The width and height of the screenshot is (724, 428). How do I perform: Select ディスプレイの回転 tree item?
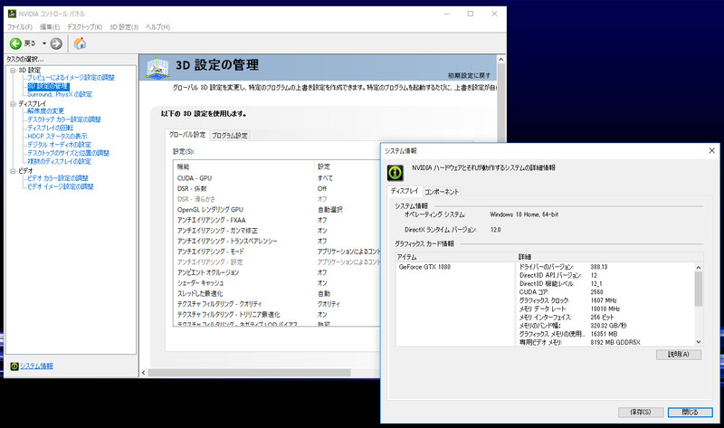pyautogui.click(x=50, y=128)
